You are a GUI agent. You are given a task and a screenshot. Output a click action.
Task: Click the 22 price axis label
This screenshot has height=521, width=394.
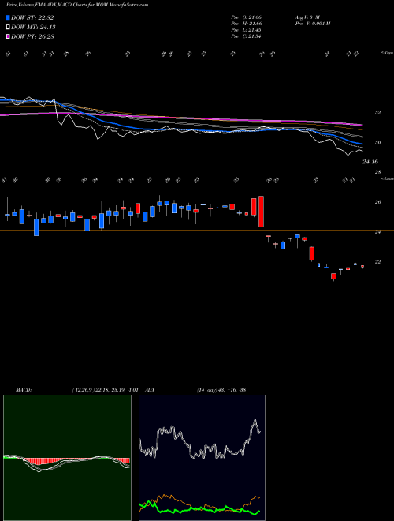(377, 262)
